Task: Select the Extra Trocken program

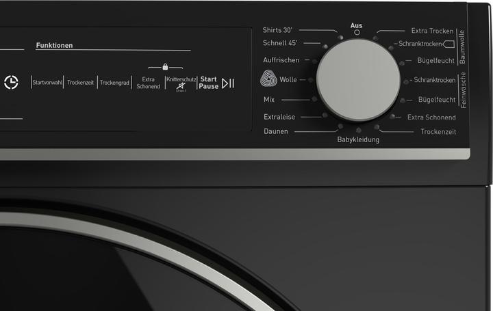Action: [x=432, y=31]
